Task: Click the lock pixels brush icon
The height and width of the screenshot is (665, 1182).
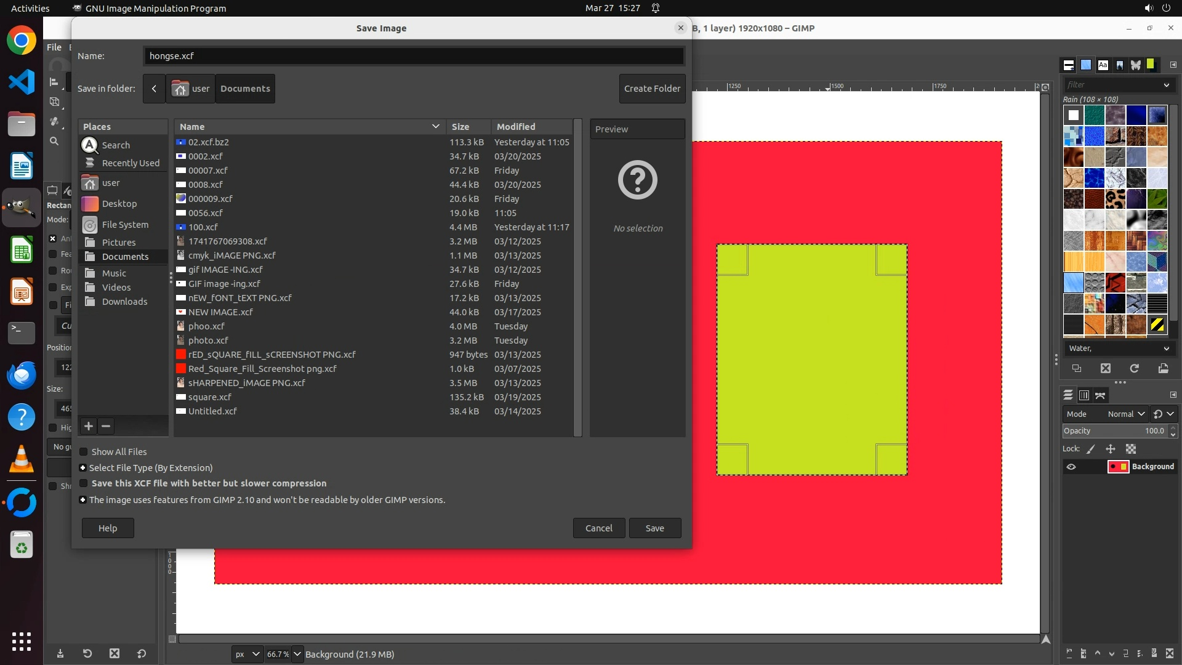Action: (1091, 449)
